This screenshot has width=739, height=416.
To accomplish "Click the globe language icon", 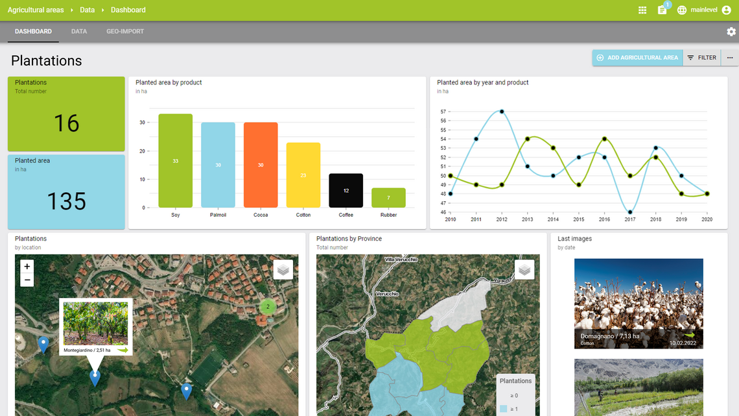I will pyautogui.click(x=682, y=10).
